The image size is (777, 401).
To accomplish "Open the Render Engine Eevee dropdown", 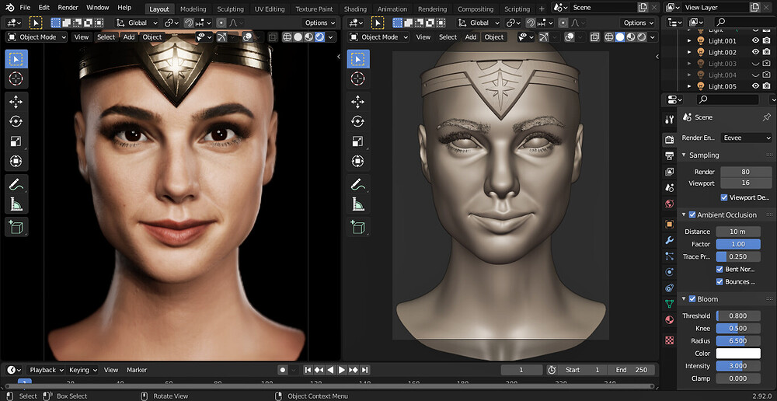I will (746, 138).
